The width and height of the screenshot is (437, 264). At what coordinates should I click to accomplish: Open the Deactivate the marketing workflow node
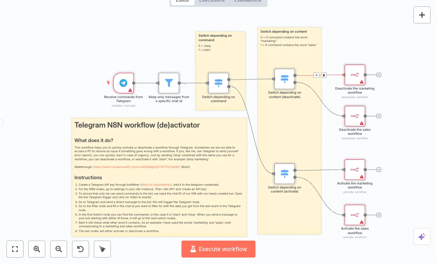[x=355, y=75]
